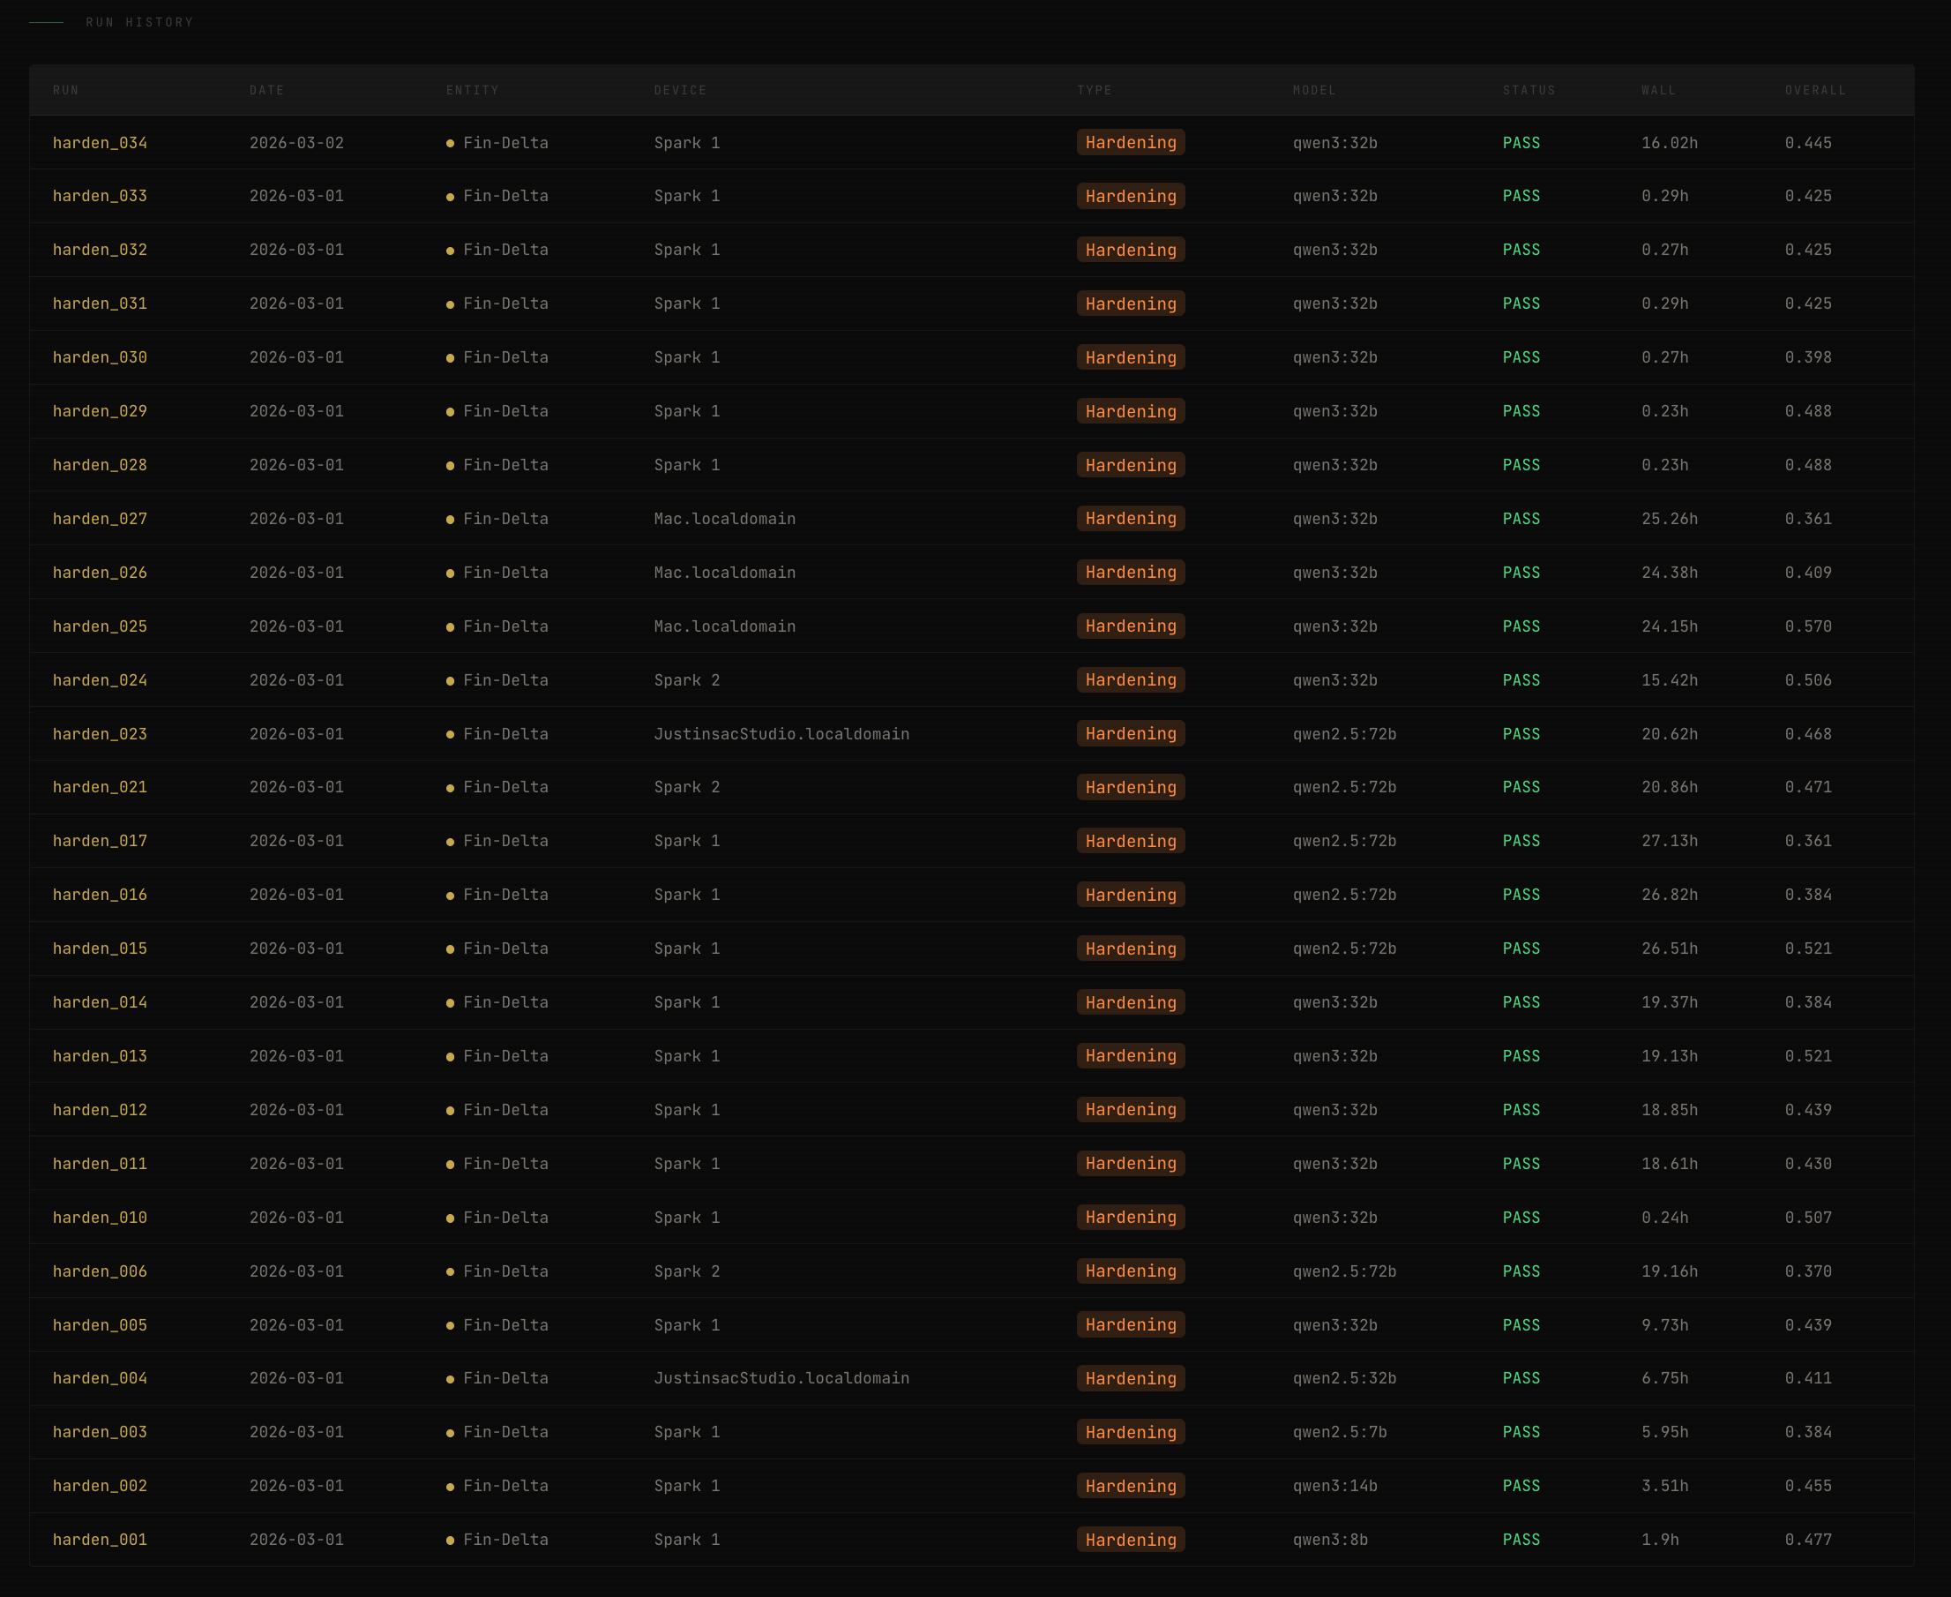
Task: Open the harden_010 run link
Action: (x=100, y=1217)
